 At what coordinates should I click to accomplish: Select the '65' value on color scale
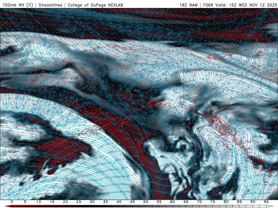(186, 202)
